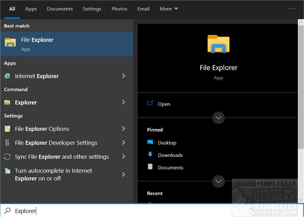Click the large File Explorer icon in preview
304x217 pixels.
point(218,44)
